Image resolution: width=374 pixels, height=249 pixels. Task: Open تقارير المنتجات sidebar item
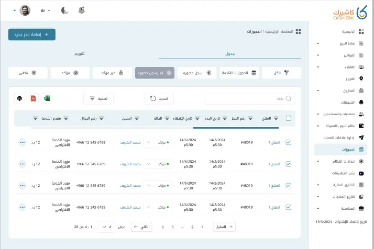(340, 197)
